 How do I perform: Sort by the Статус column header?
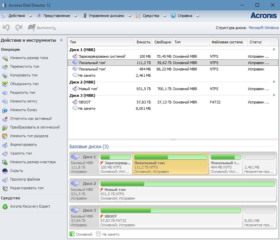259,42
